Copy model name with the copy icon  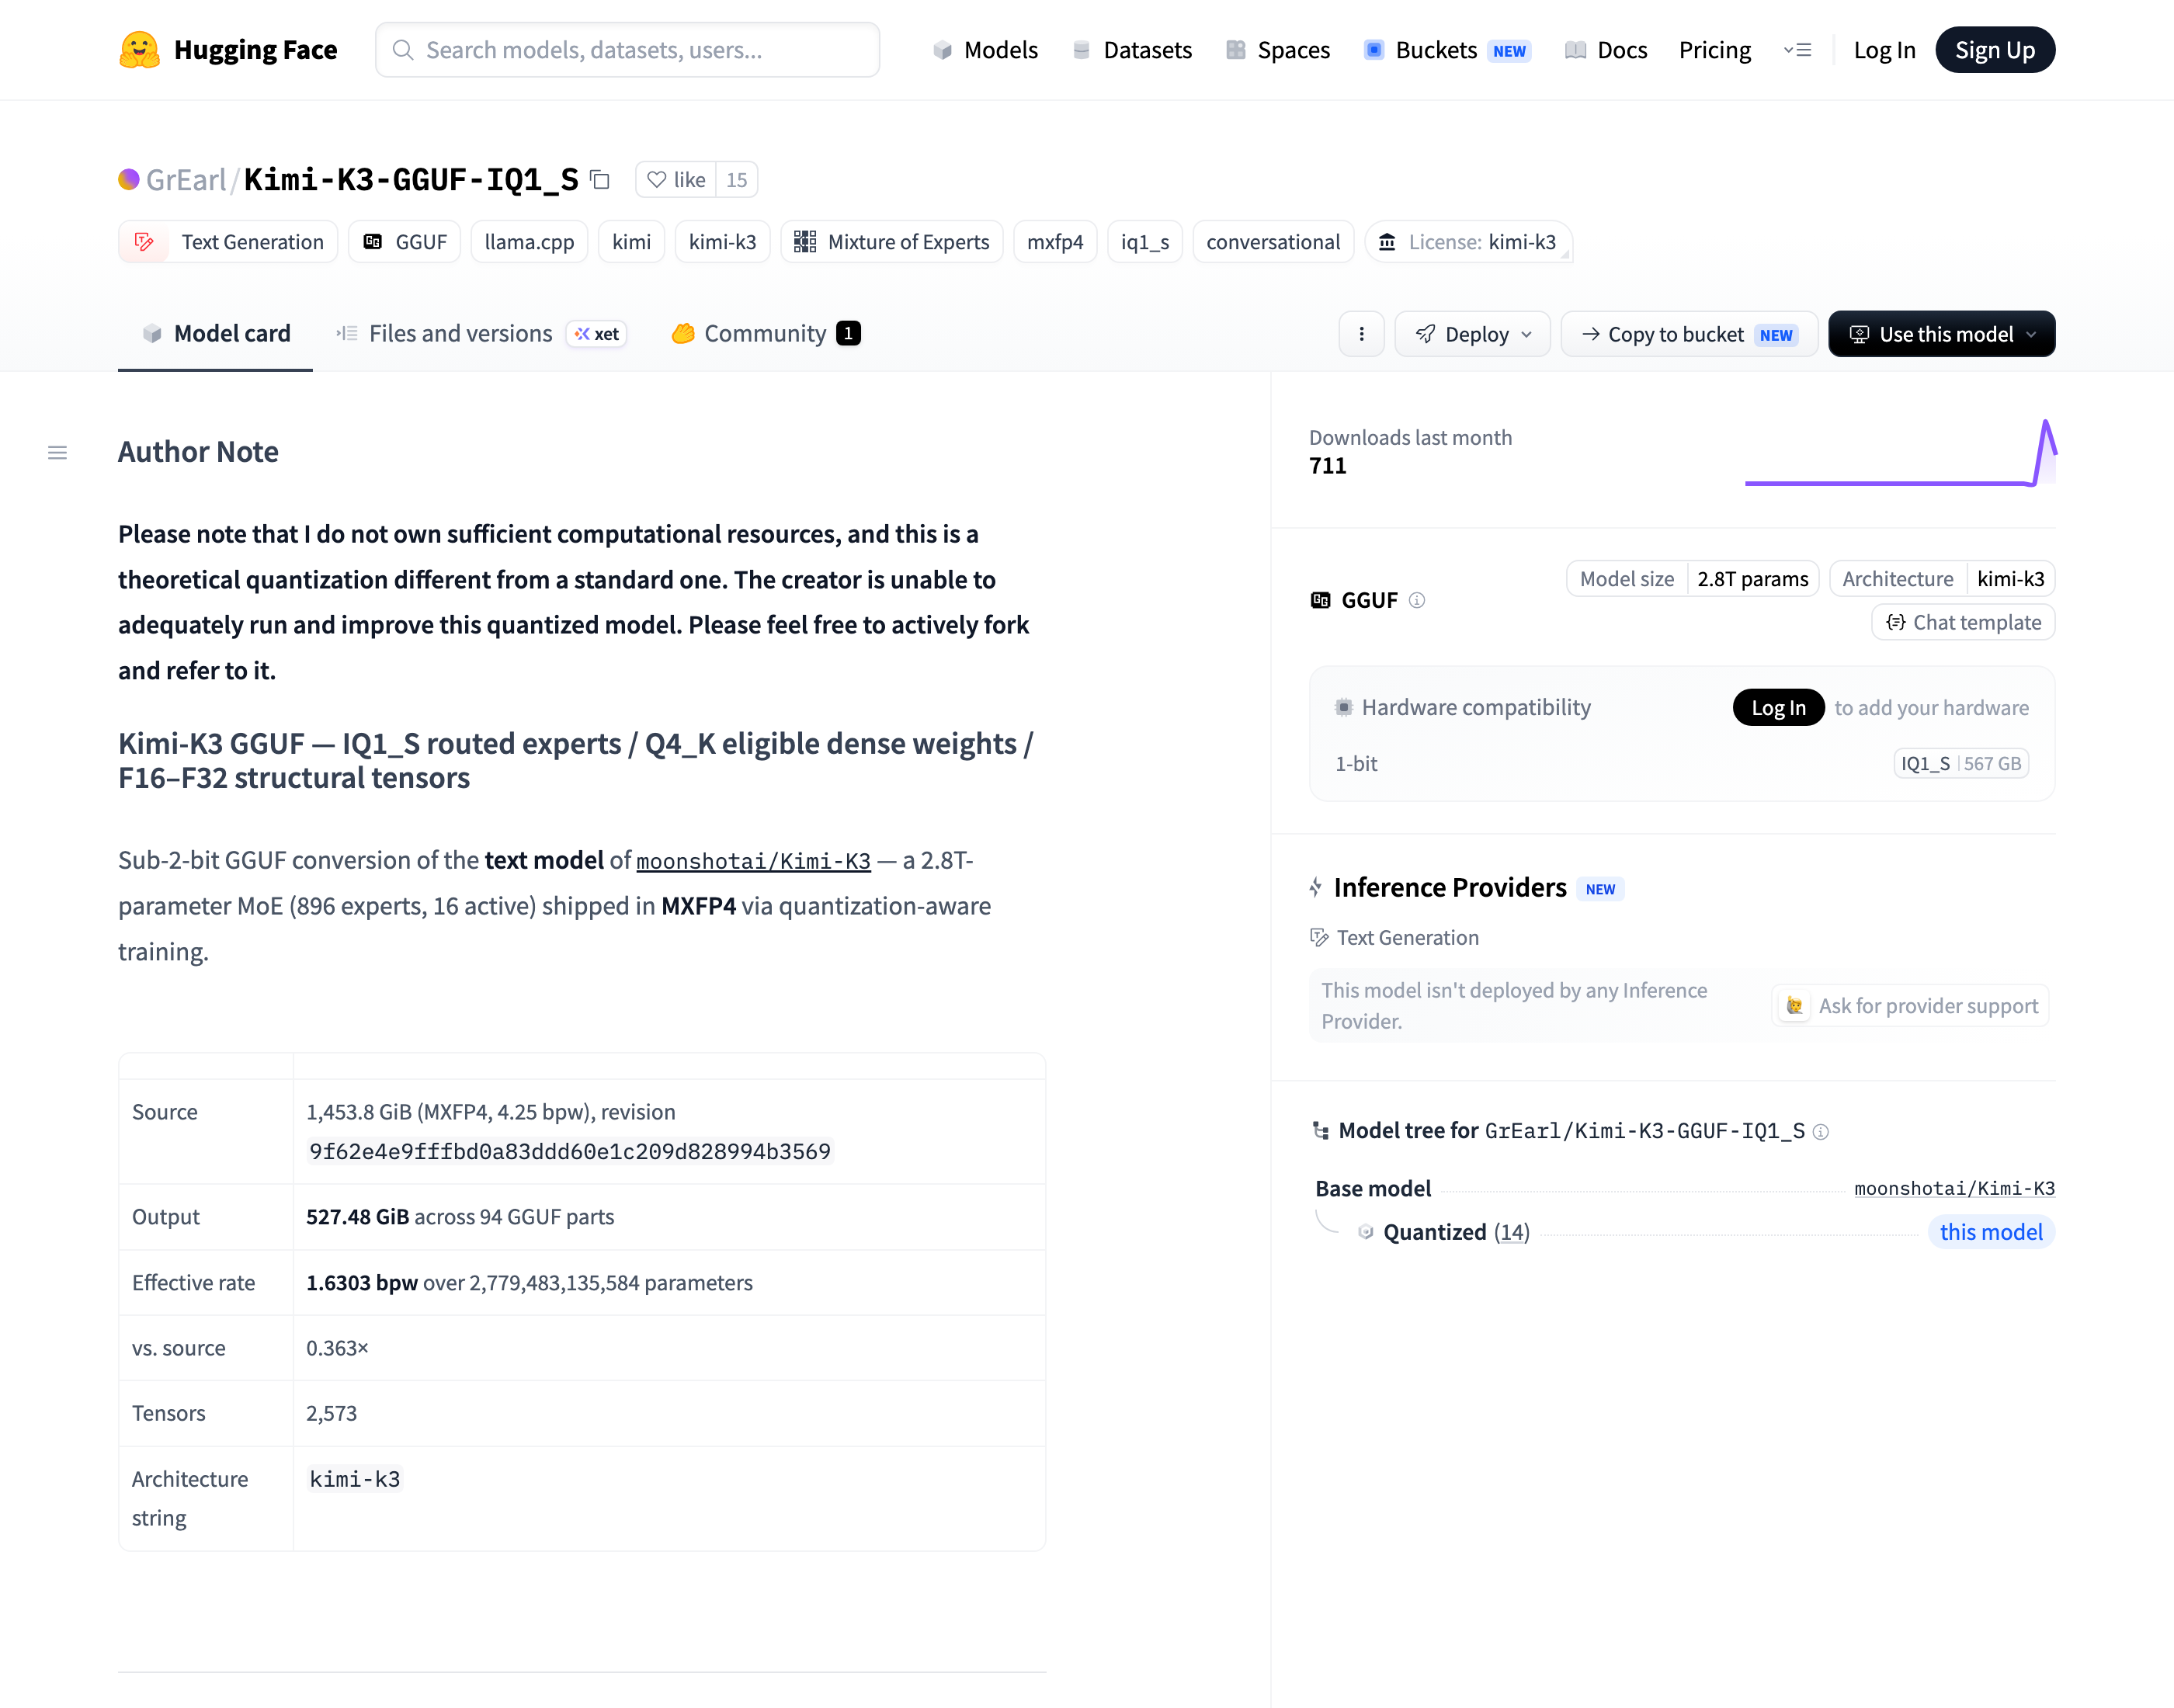tap(600, 180)
